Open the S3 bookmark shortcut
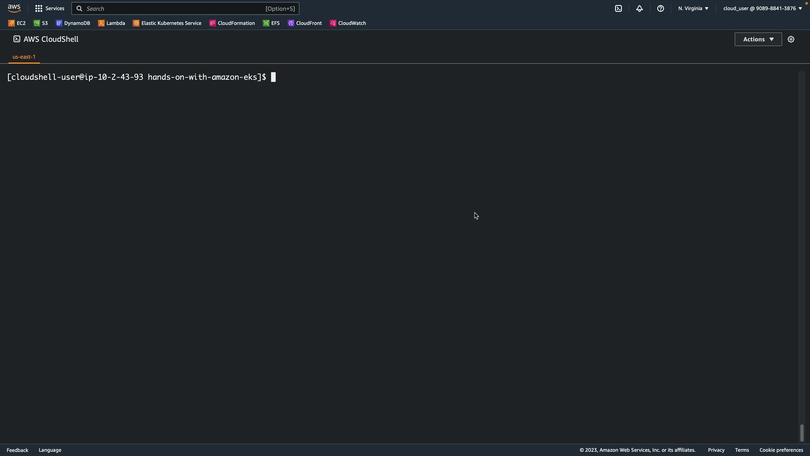Image resolution: width=810 pixels, height=456 pixels. pos(41,23)
